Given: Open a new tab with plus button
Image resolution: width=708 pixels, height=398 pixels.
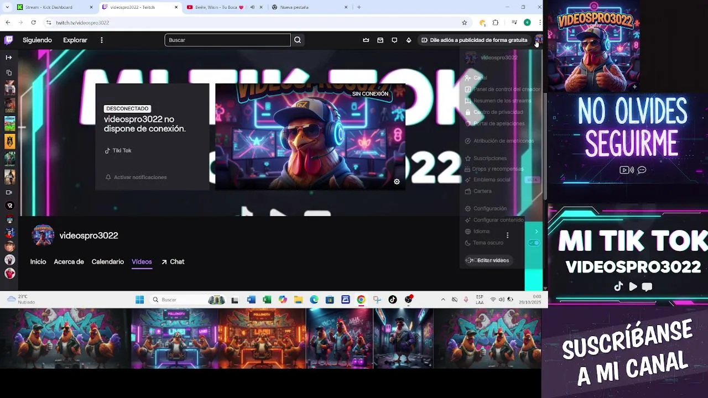Looking at the screenshot, I should tap(359, 7).
